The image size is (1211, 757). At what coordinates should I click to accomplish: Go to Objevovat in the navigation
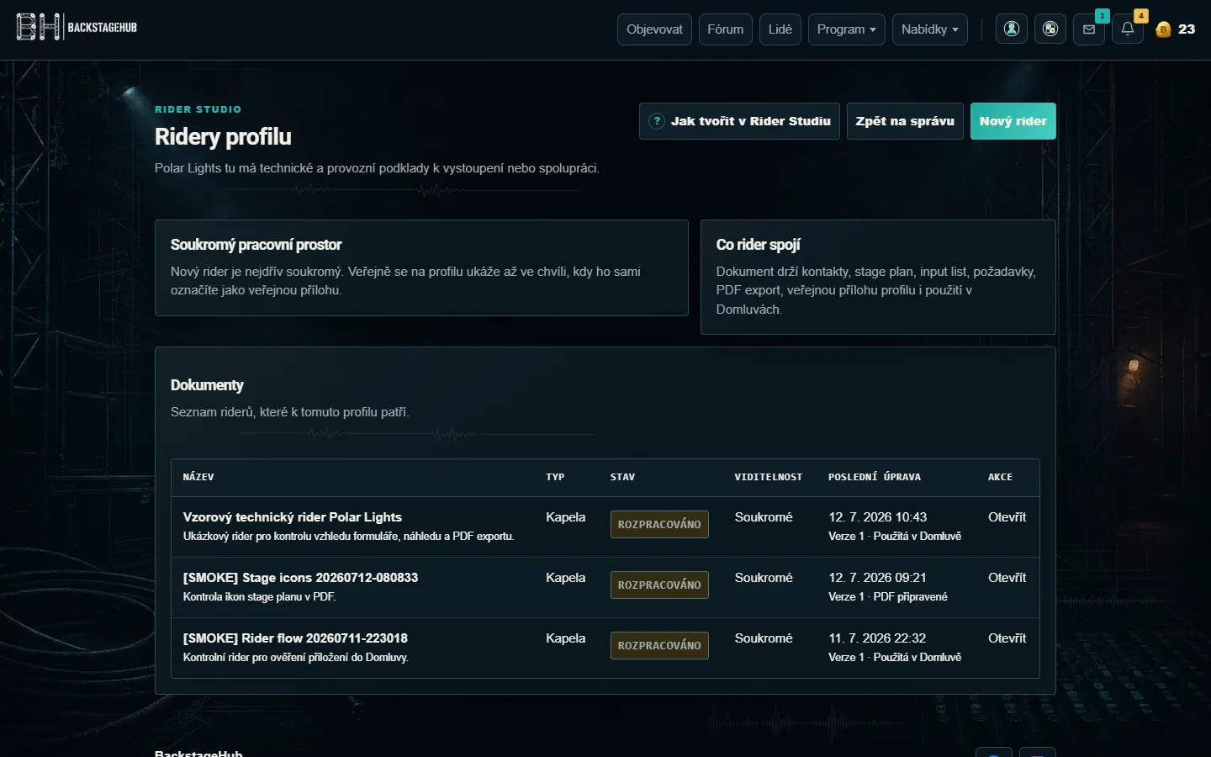click(x=654, y=29)
